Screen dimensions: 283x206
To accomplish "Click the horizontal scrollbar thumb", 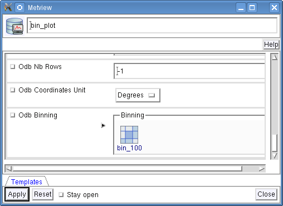I will [127, 169].
